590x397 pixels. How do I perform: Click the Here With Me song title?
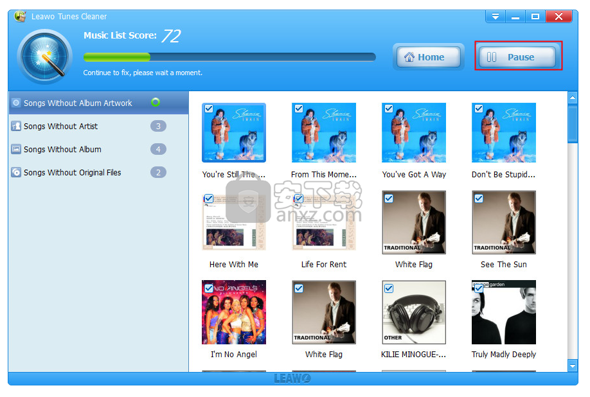[234, 264]
